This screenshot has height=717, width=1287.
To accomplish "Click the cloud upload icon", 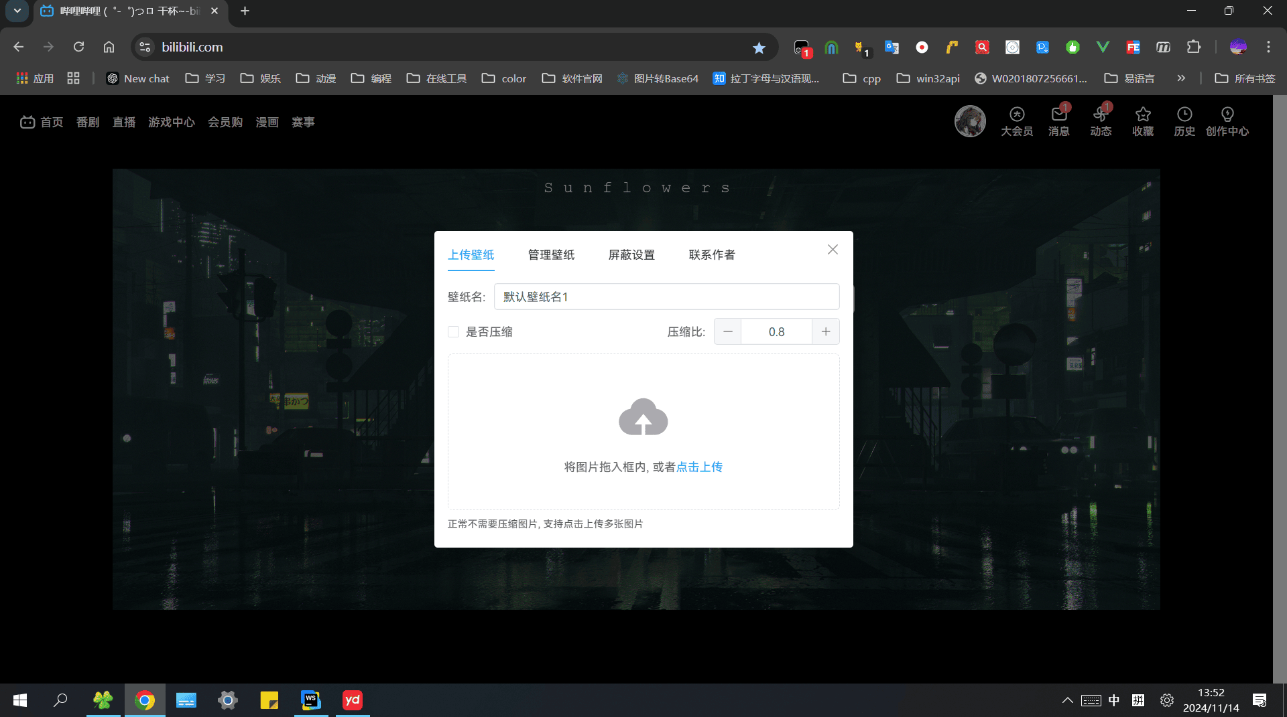I will [643, 417].
